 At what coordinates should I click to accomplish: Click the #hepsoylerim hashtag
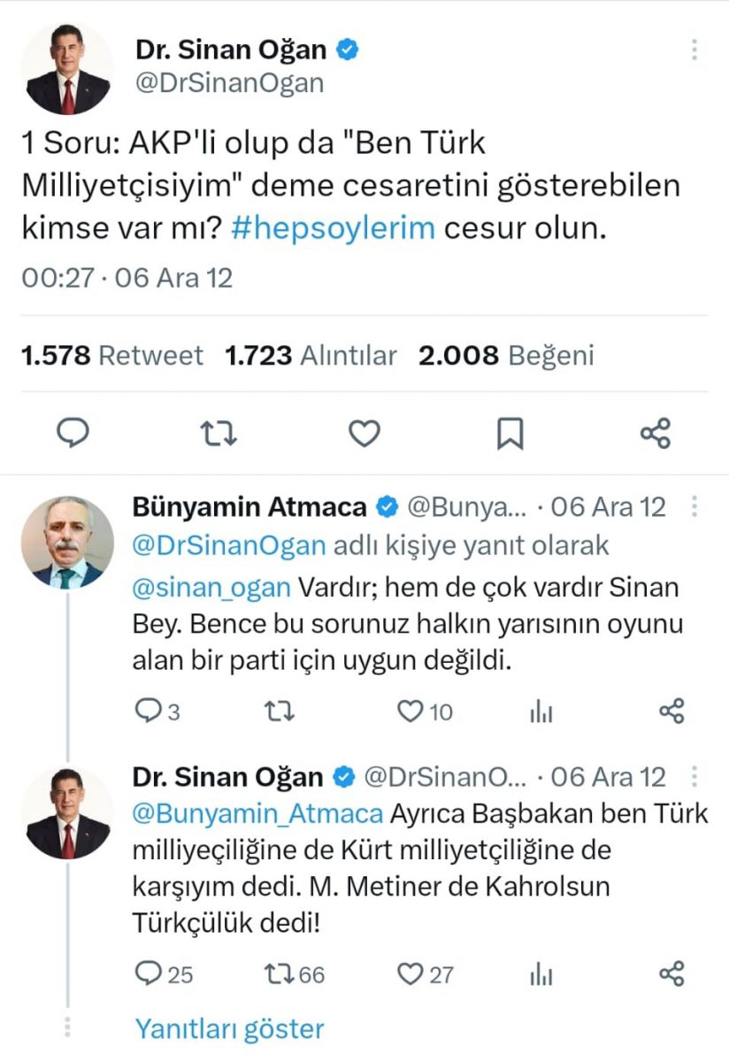coord(334,227)
